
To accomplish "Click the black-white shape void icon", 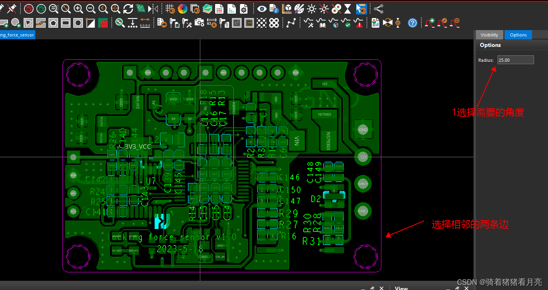I will (91, 23).
